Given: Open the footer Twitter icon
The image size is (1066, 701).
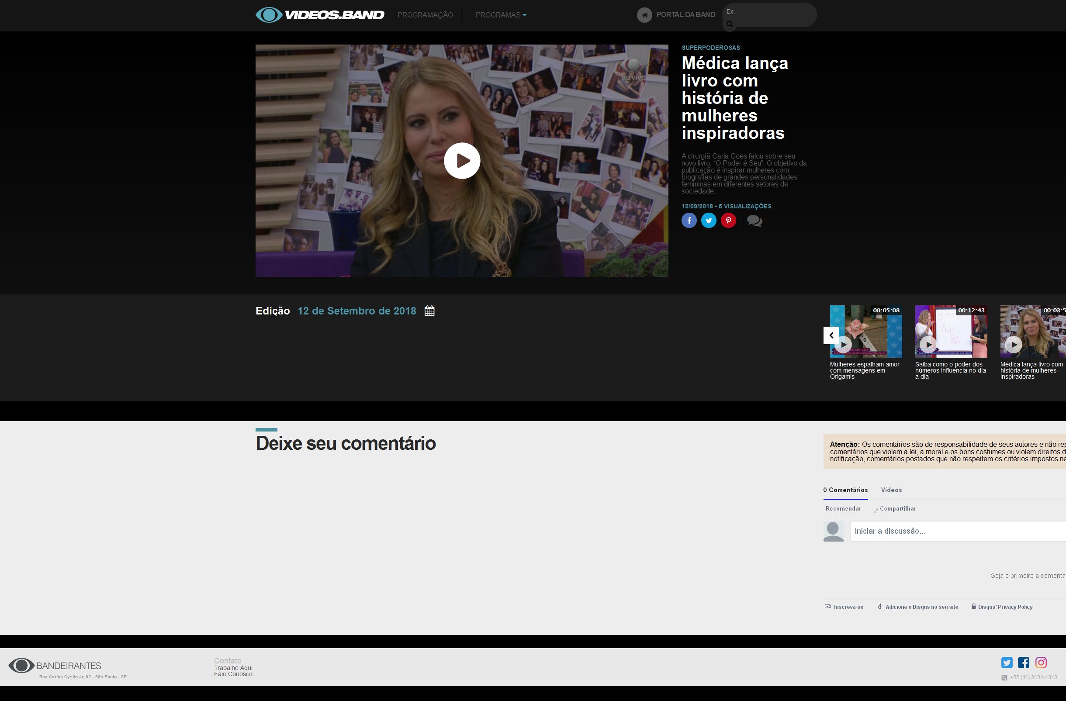Looking at the screenshot, I should 1007,663.
